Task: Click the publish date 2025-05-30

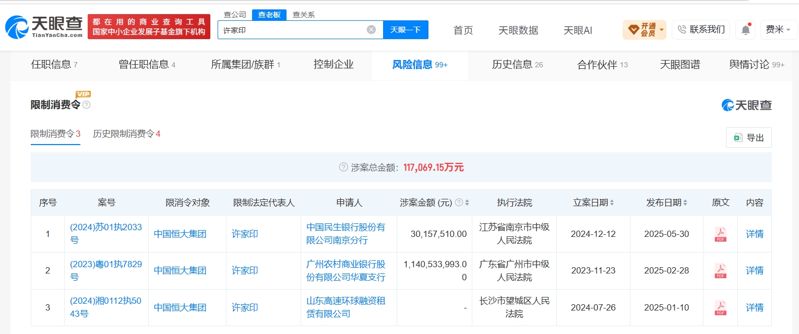Action: pyautogui.click(x=666, y=234)
